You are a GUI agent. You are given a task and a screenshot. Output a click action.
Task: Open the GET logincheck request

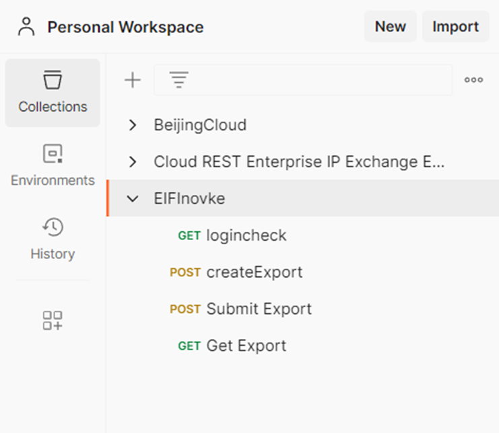point(302,235)
